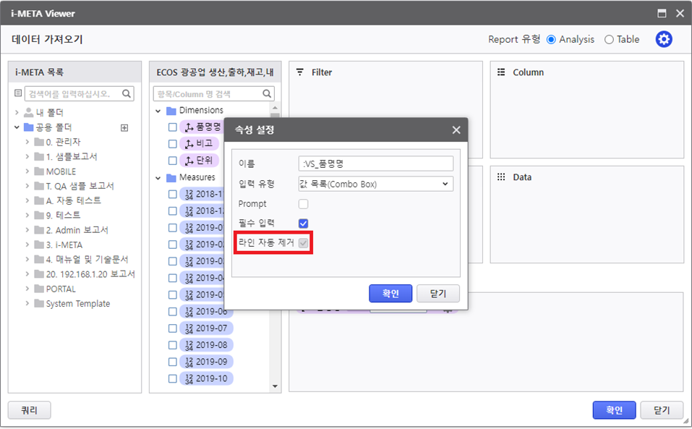Click the search magnifier in i-META list
The height and width of the screenshot is (429, 692).
coord(127,93)
